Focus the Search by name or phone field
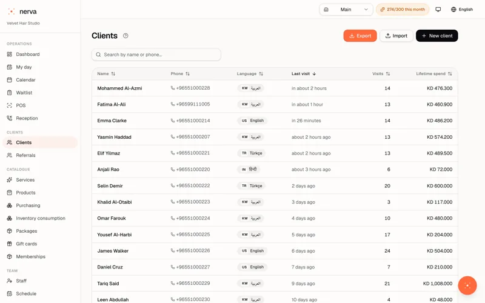The image size is (485, 303). point(156,55)
